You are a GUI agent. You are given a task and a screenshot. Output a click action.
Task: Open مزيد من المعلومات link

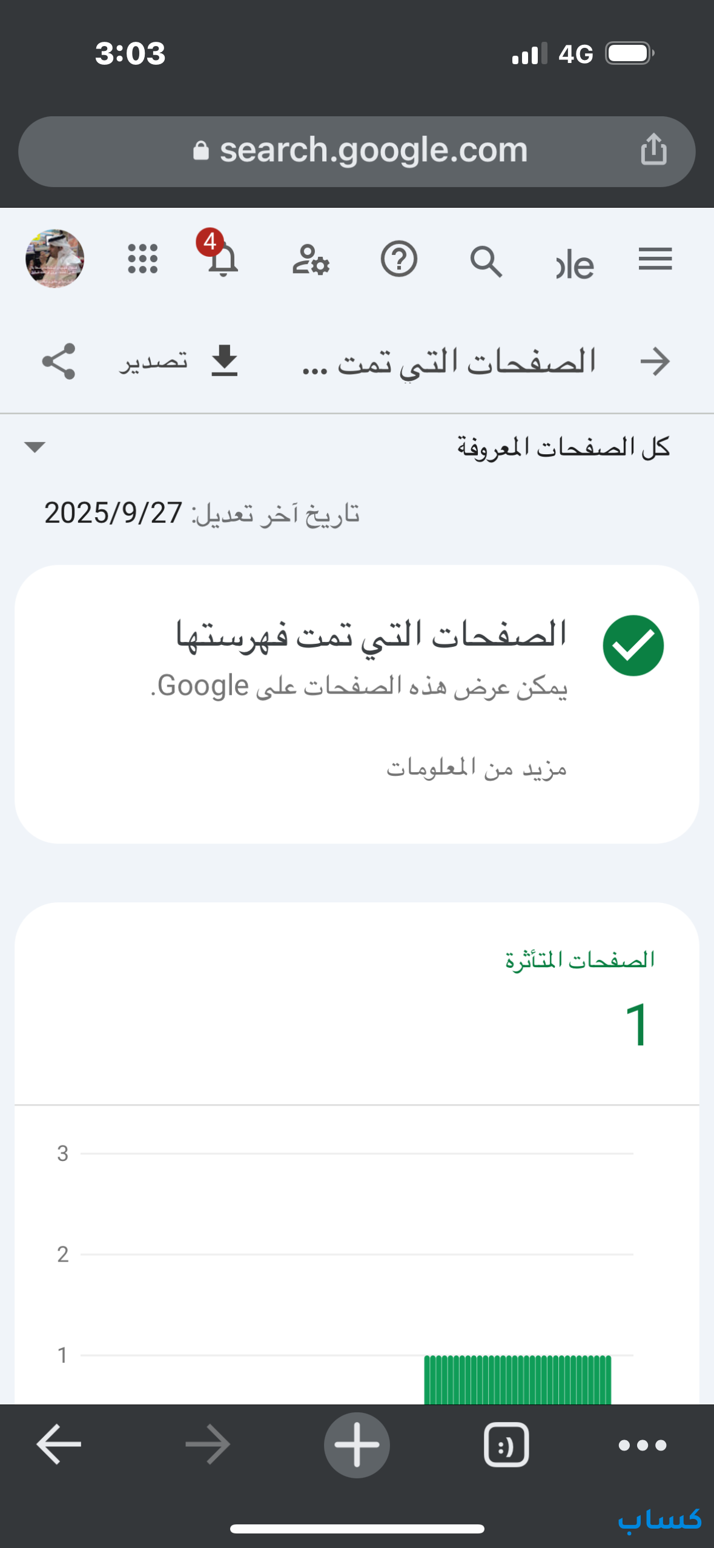point(477,769)
